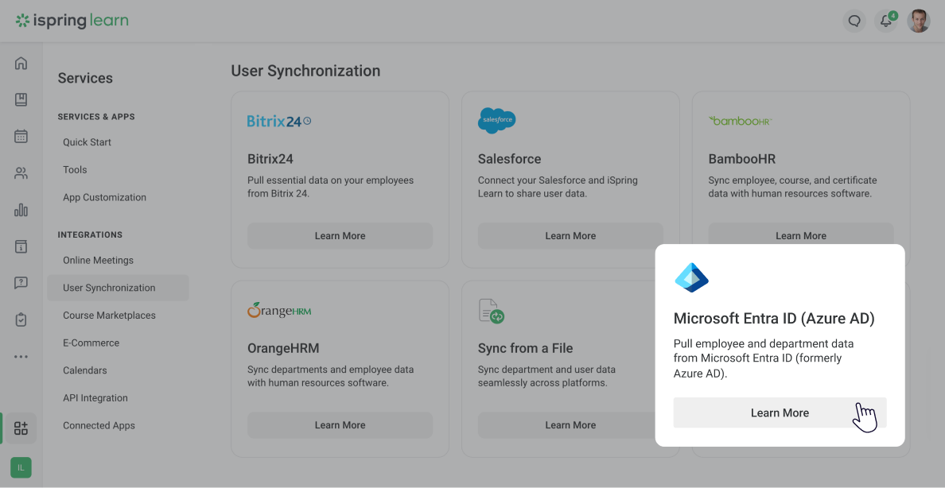Show more sidebar items via three dots
Image resolution: width=945 pixels, height=488 pixels.
coord(21,357)
